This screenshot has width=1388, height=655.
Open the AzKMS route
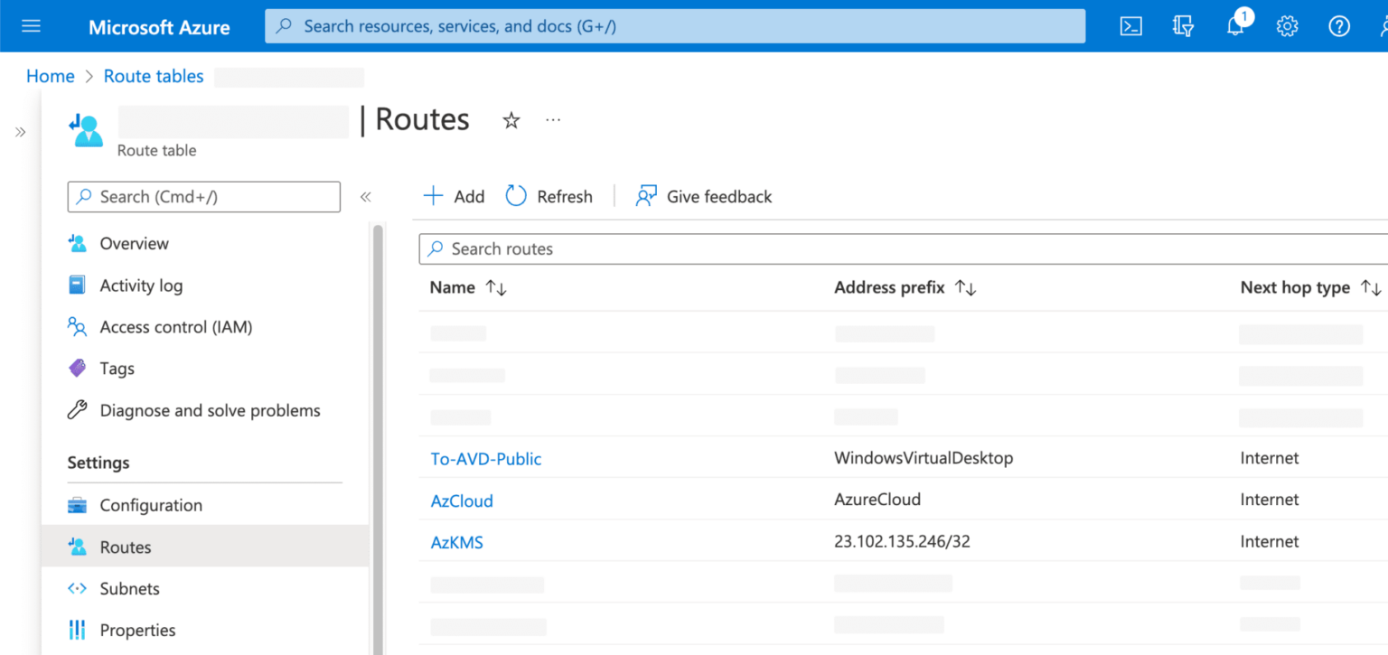456,541
